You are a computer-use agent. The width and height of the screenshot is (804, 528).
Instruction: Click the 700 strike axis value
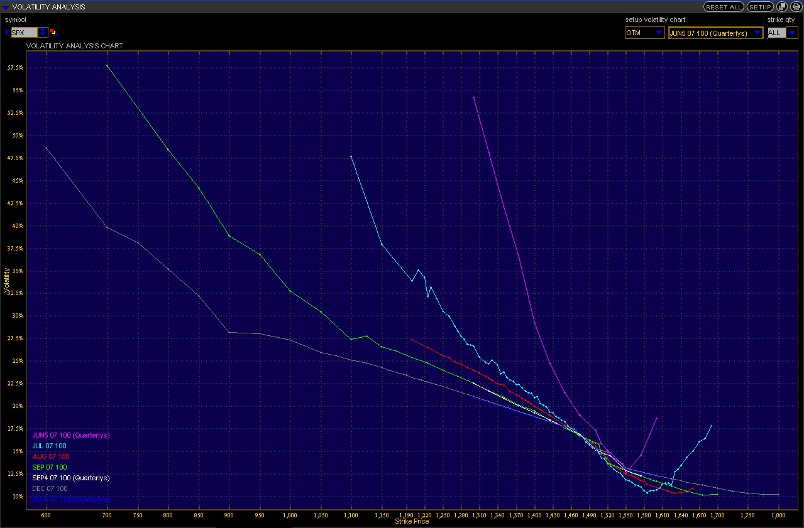click(107, 515)
